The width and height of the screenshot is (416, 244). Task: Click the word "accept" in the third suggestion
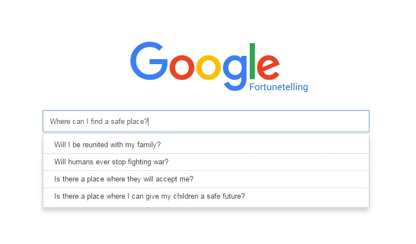click(166, 179)
